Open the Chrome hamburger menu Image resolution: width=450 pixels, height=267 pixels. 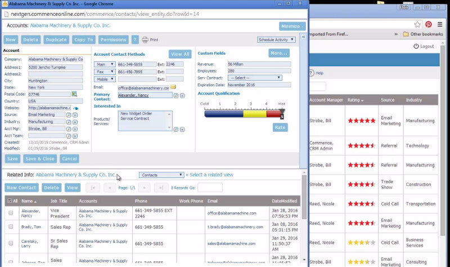tap(440, 25)
